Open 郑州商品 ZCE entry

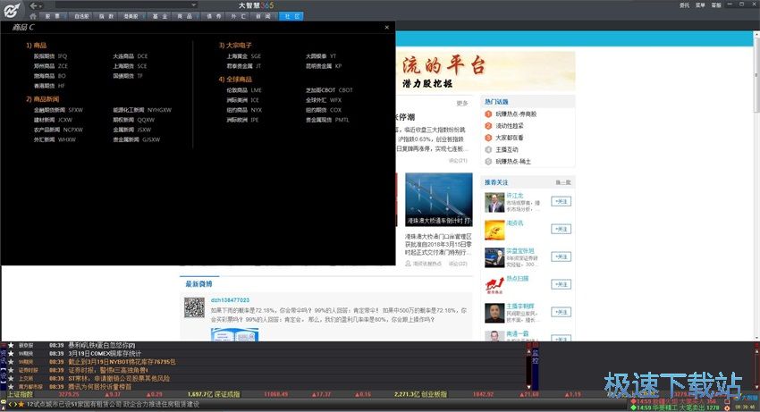click(x=51, y=66)
